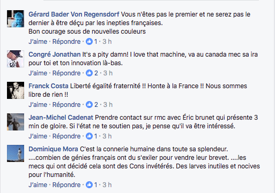Open the reactions icon on Jean-Michel Cadenat's comment

coord(89,136)
